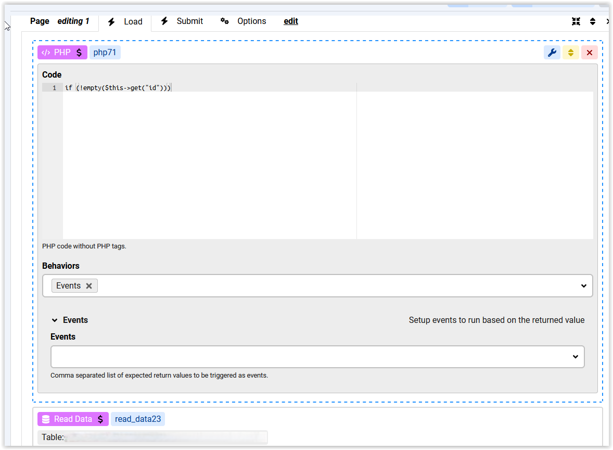The height and width of the screenshot is (450, 613).
Task: Click the compress arrows icon in header
Action: click(x=576, y=21)
